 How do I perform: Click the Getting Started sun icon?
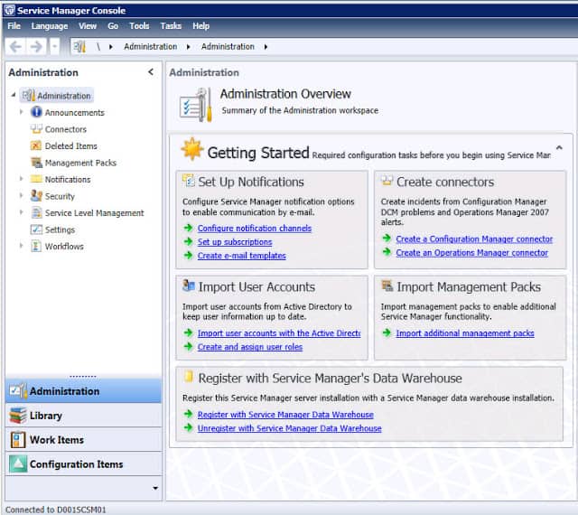coord(192,149)
